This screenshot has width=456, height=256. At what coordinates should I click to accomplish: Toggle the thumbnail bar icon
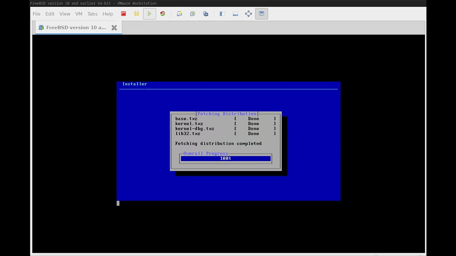tap(235, 14)
